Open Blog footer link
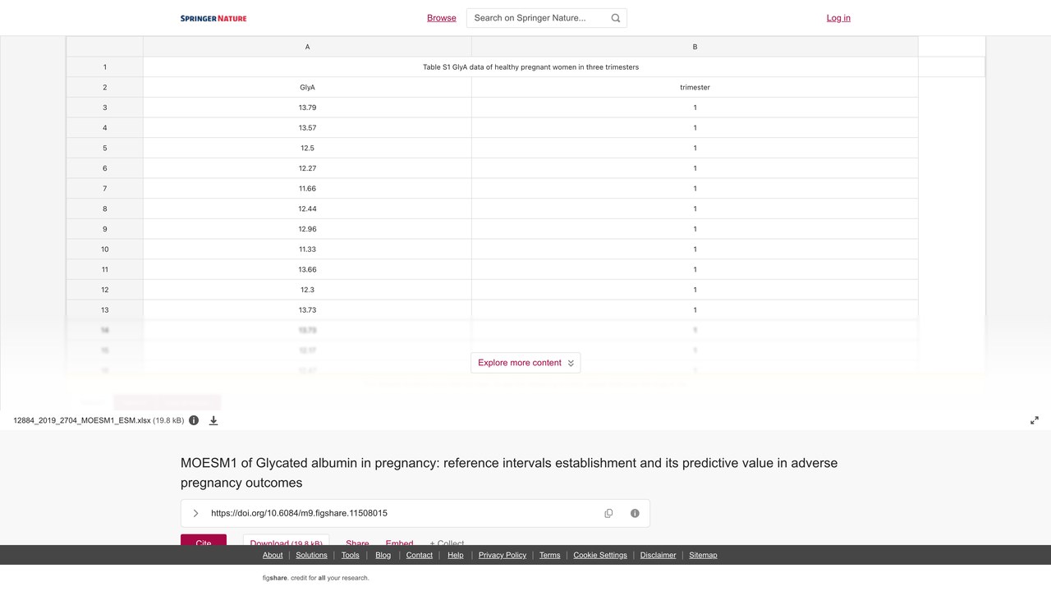 pos(383,556)
